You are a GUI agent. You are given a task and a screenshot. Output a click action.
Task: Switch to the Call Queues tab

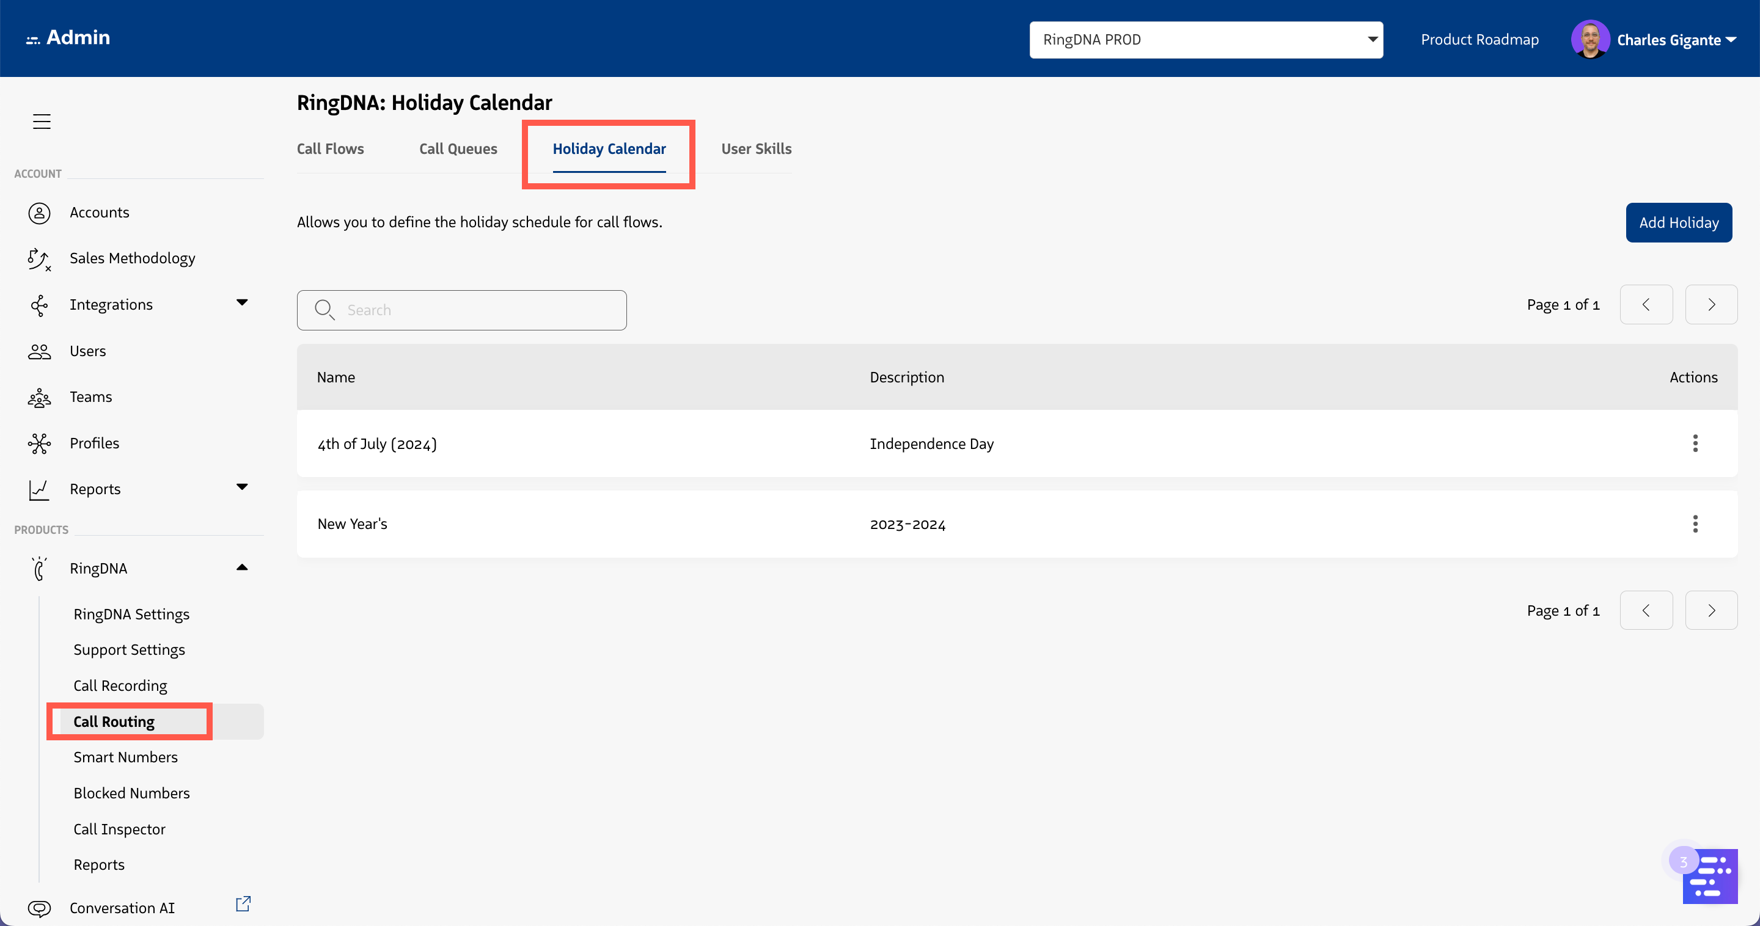(458, 149)
